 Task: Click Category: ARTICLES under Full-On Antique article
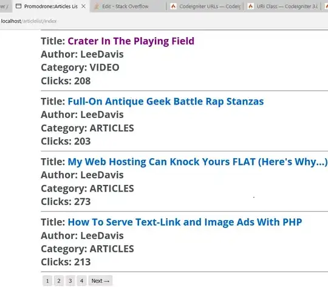tap(87, 128)
